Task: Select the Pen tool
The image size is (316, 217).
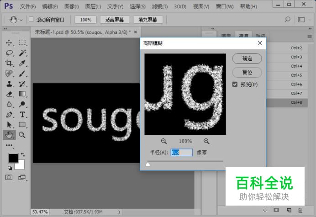Action: tap(9, 115)
